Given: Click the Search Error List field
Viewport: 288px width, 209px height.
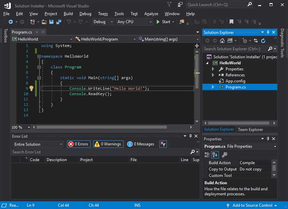Looking at the screenshot, I should pos(101,152).
